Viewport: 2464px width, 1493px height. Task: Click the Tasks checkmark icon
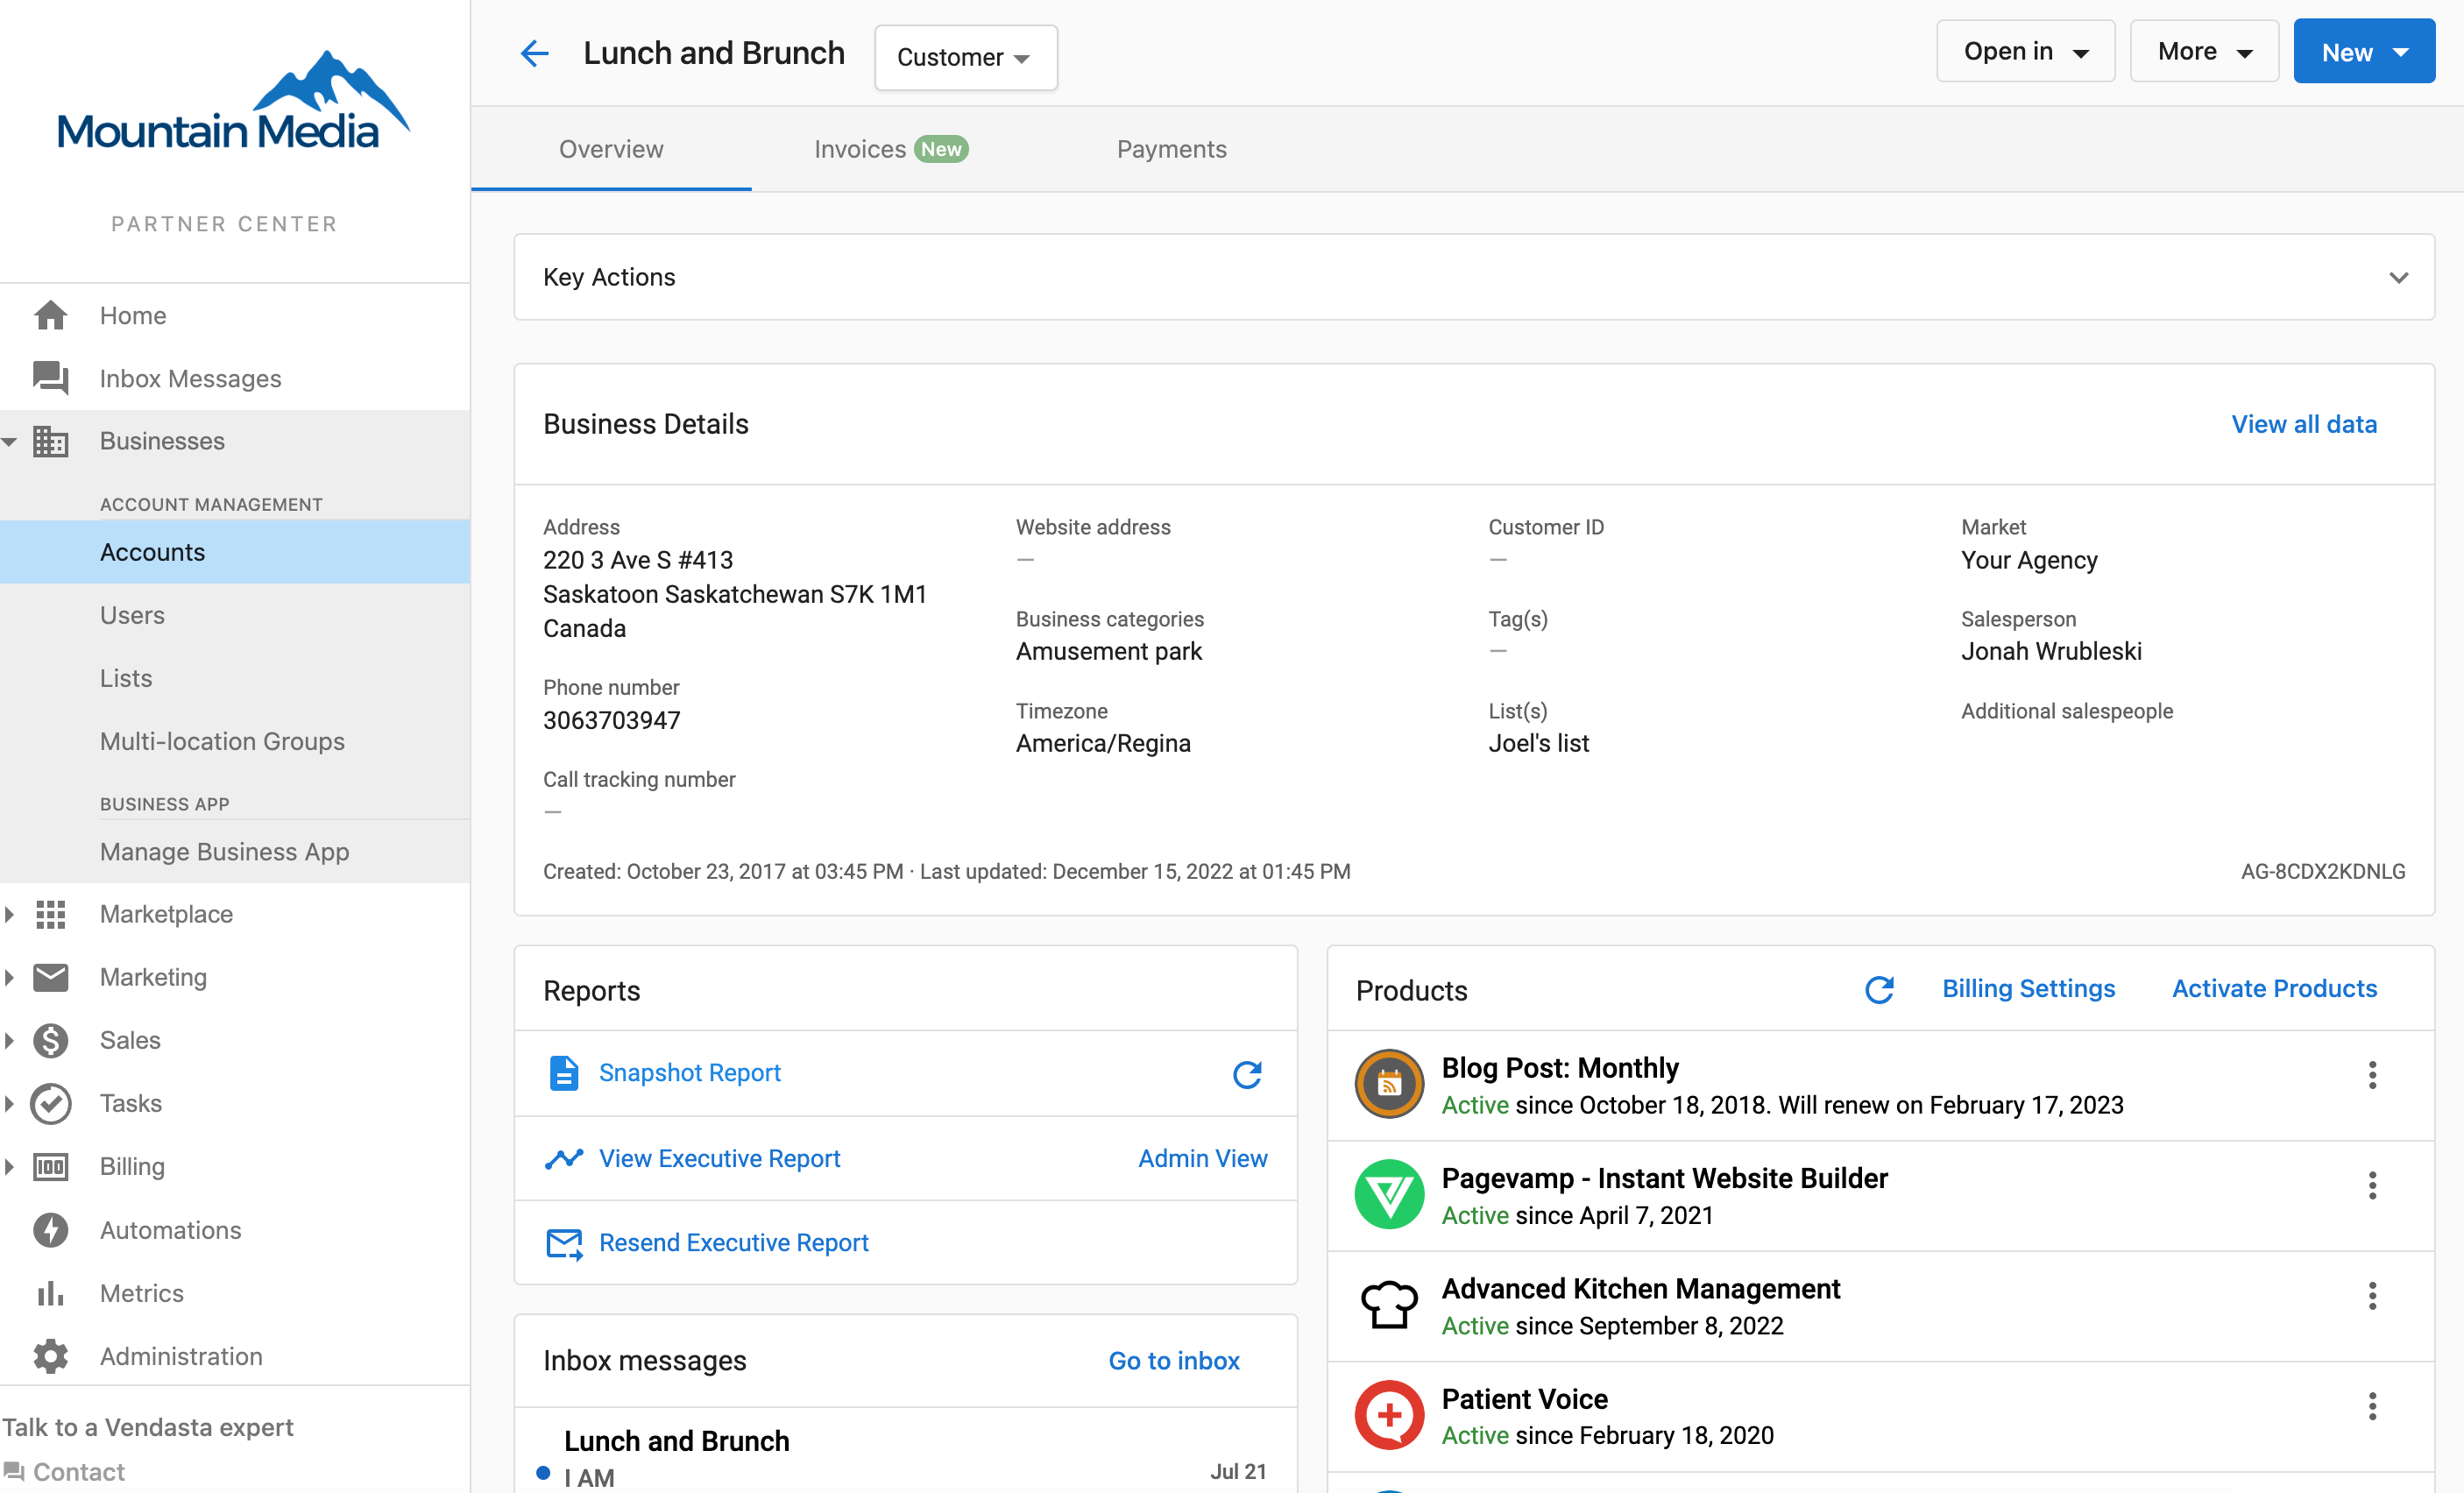point(50,1103)
